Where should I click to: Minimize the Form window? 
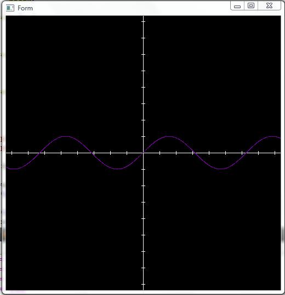click(237, 6)
